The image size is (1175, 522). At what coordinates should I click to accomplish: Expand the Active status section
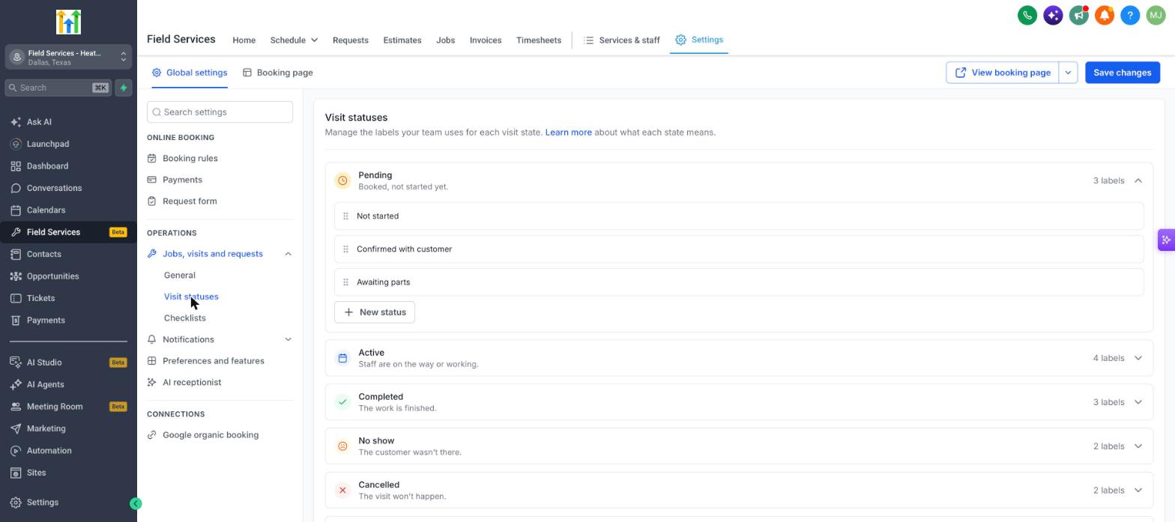pos(1138,358)
